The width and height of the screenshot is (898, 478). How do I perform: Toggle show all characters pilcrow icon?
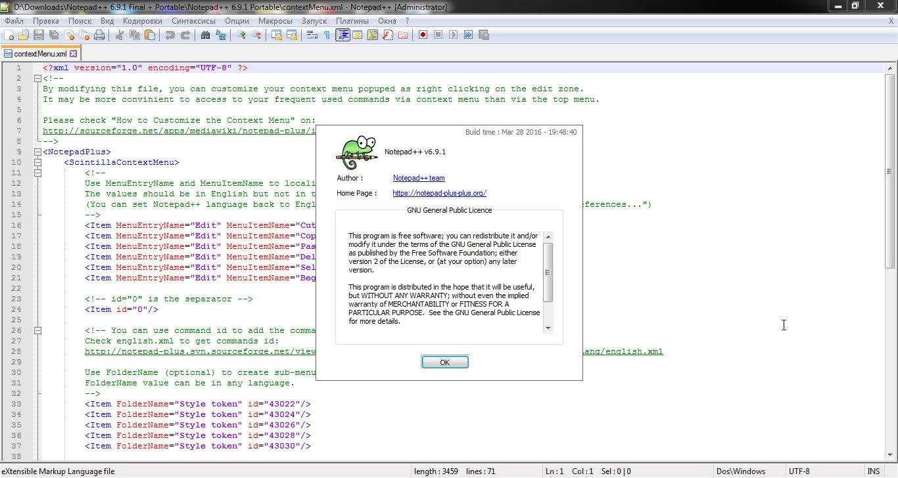(327, 35)
